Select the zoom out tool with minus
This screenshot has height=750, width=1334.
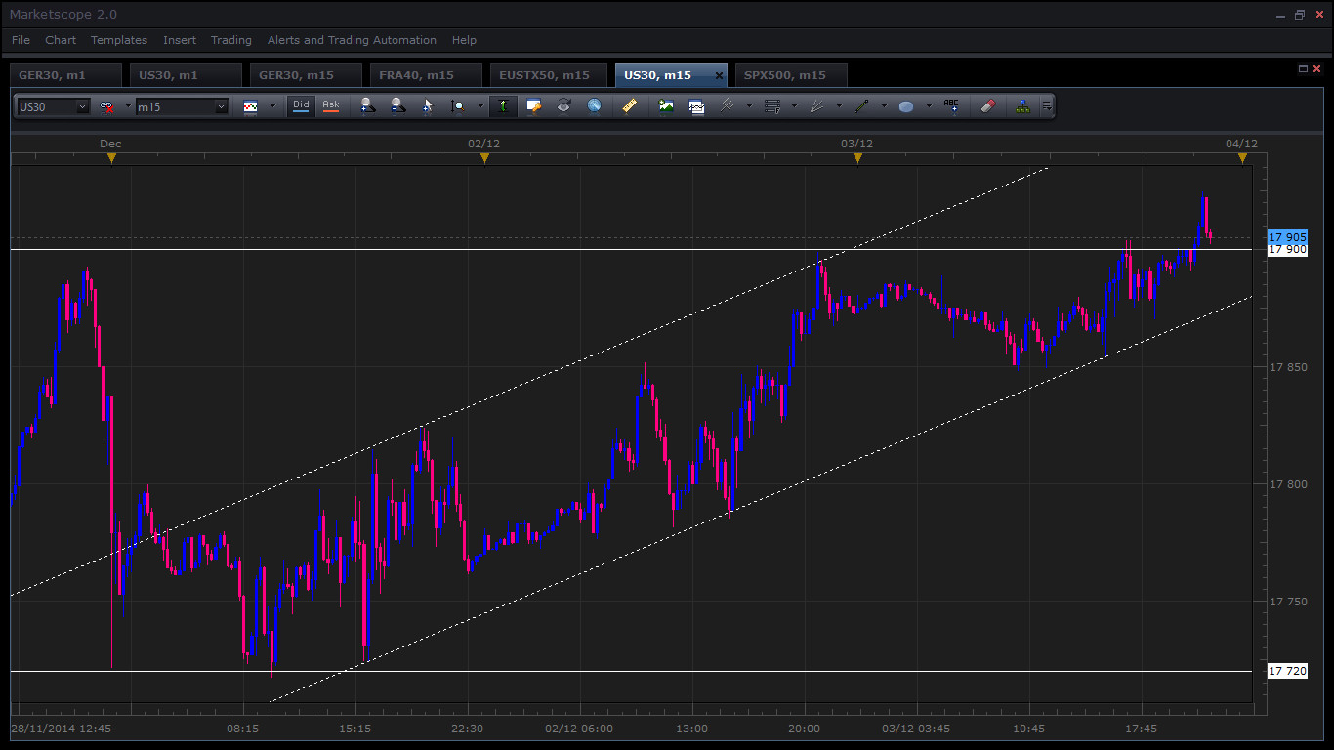coord(397,106)
